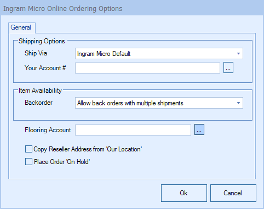
Task: Click the 'Shipping Options' group title
Action: pos(42,41)
